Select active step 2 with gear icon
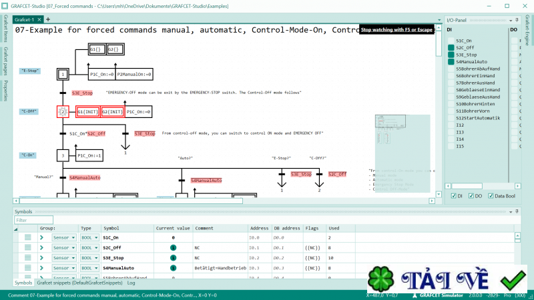The height and width of the screenshot is (300, 534). [63, 111]
